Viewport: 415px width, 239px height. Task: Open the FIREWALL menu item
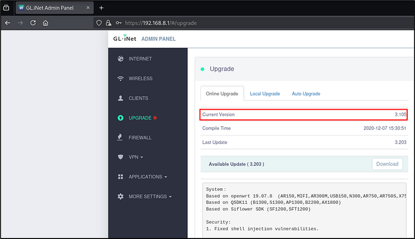click(x=140, y=138)
